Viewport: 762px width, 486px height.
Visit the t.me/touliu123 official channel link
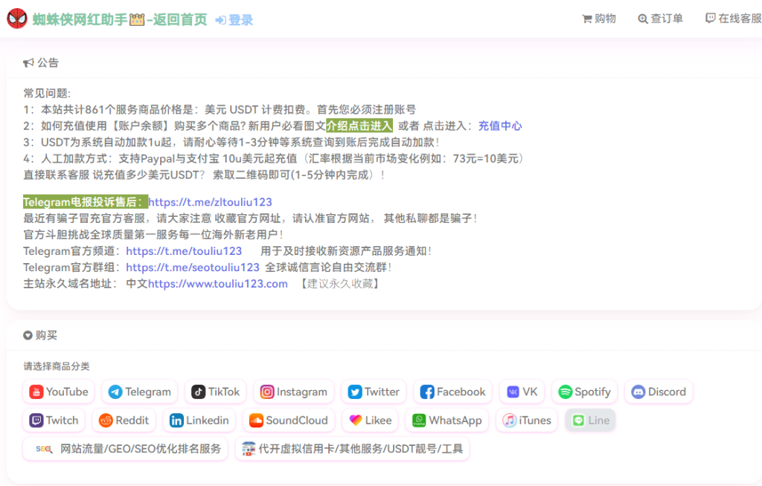click(x=184, y=251)
